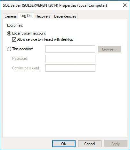Click the Password: label text

click(x=20, y=59)
